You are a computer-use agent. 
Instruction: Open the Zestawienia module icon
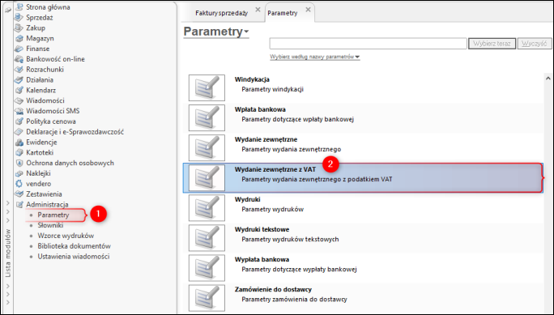pyautogui.click(x=19, y=194)
